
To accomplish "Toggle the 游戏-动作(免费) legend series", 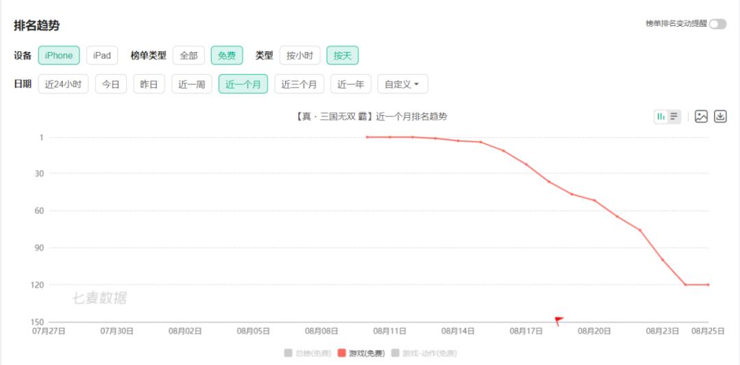I will tap(423, 353).
